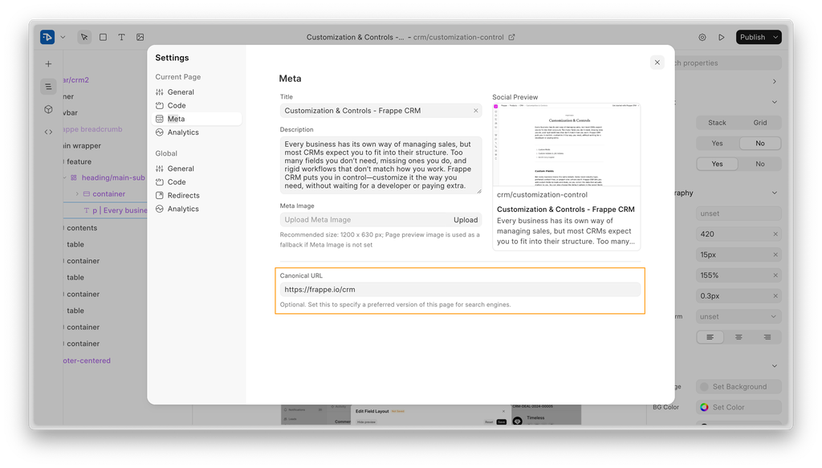Align text left

pyautogui.click(x=710, y=337)
